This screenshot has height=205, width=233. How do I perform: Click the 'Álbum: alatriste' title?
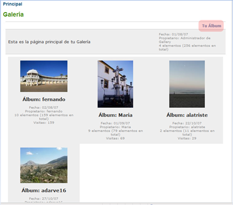(187, 115)
